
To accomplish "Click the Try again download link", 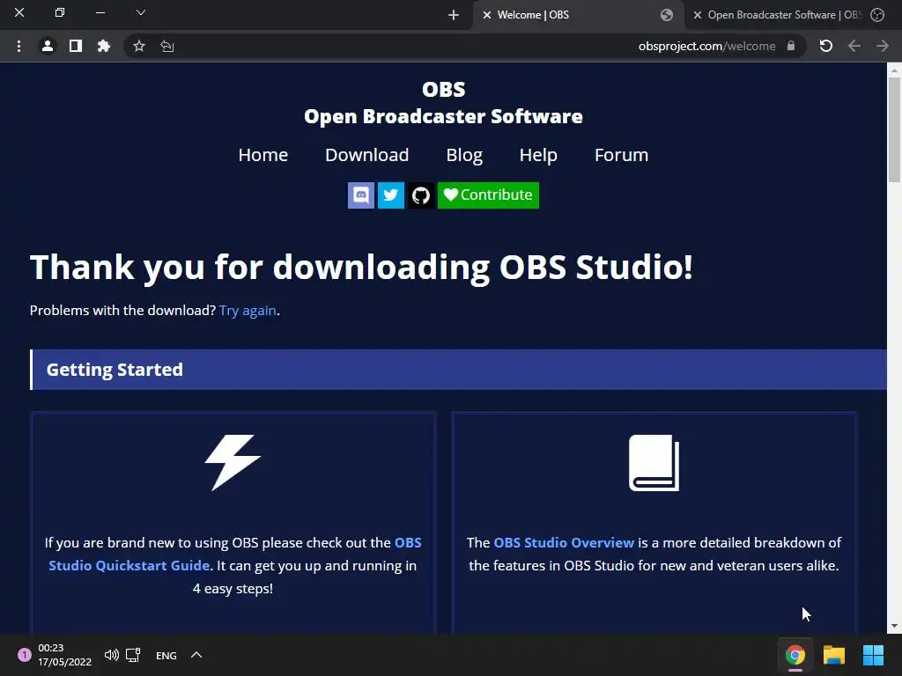I will click(248, 311).
